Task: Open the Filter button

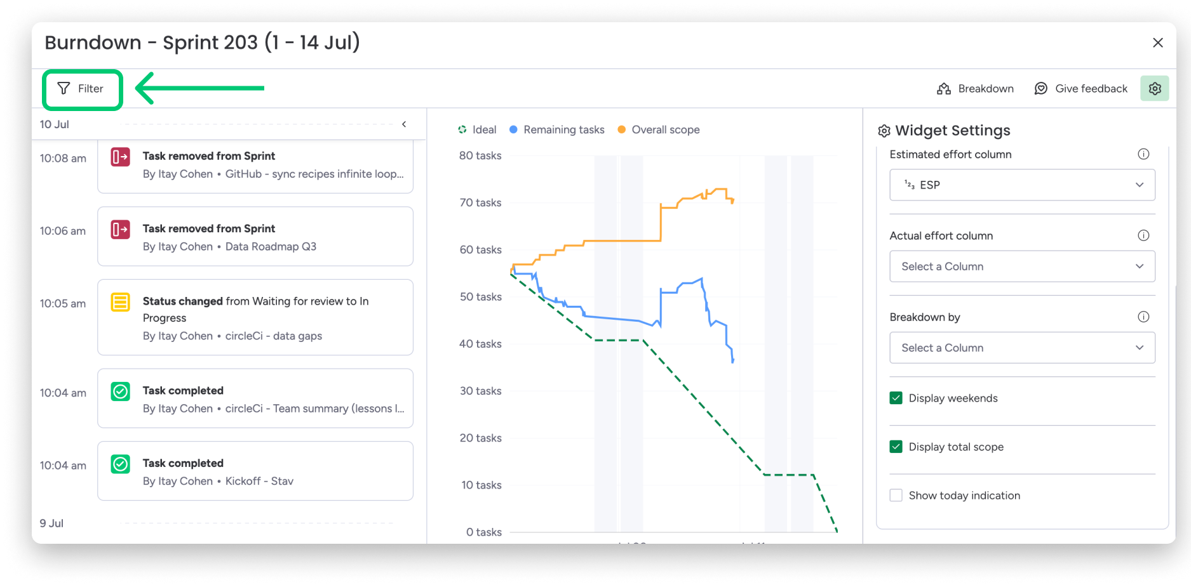Action: (81, 89)
